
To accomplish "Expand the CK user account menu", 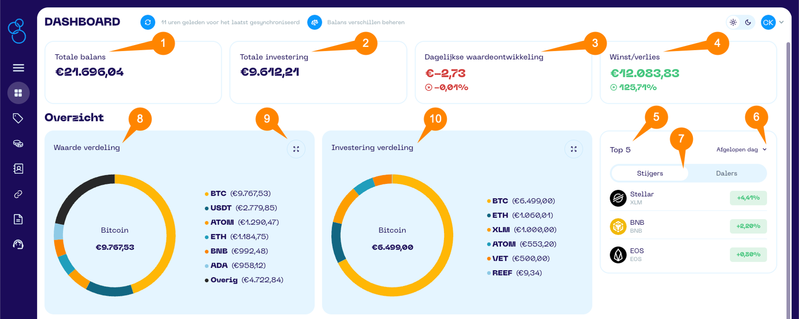I will point(772,22).
